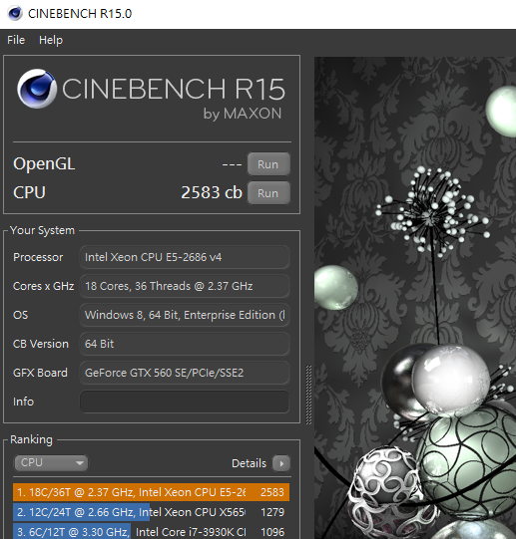
Task: Click the score 1096 in ranking
Action: point(272,532)
